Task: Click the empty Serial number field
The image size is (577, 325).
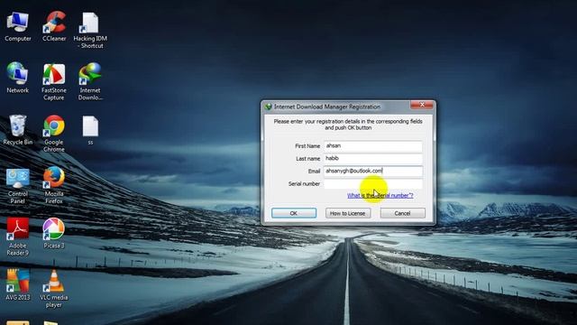Action: click(372, 184)
